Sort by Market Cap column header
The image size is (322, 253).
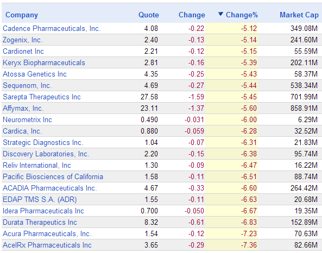[299, 15]
